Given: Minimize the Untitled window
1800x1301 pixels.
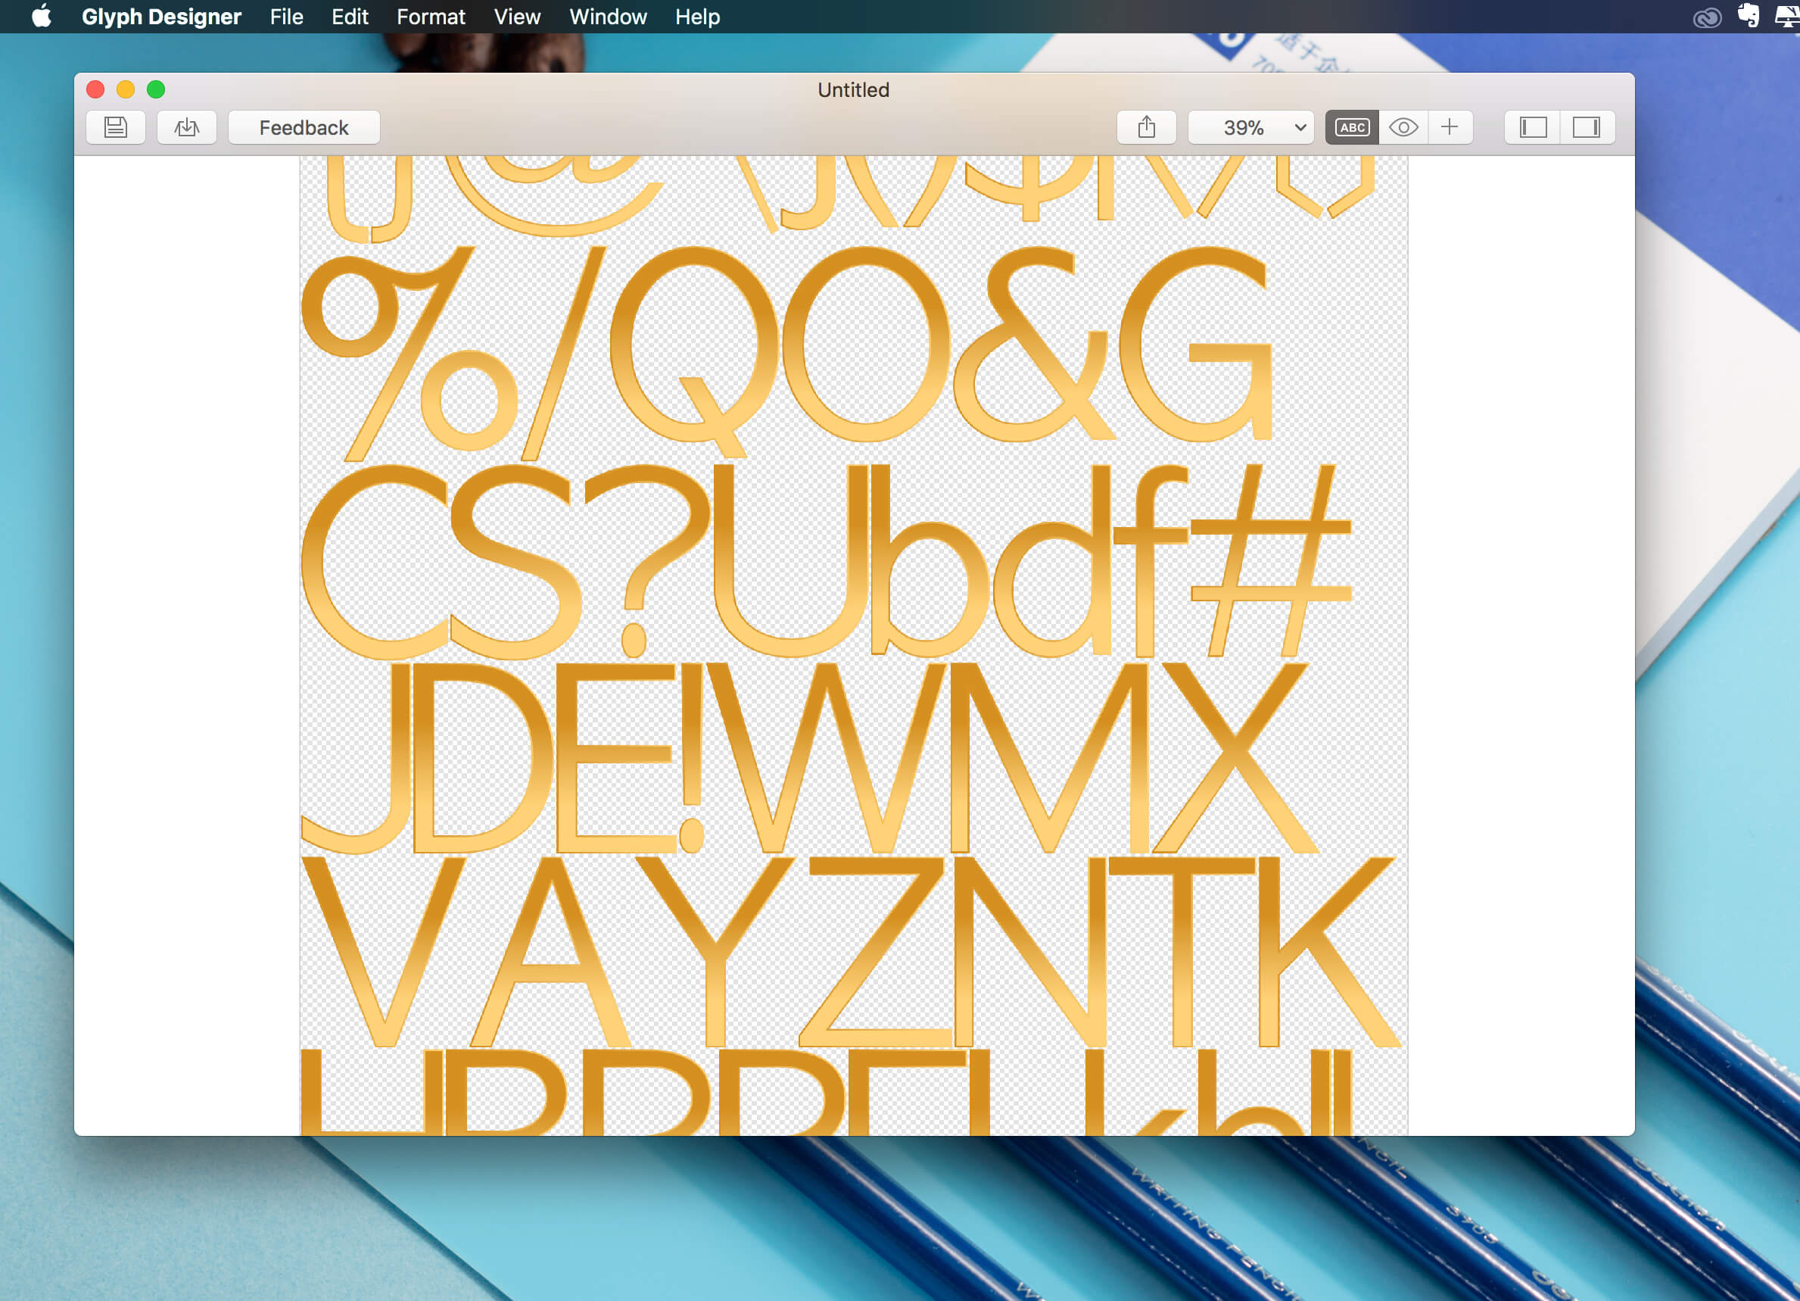Looking at the screenshot, I should coord(126,89).
